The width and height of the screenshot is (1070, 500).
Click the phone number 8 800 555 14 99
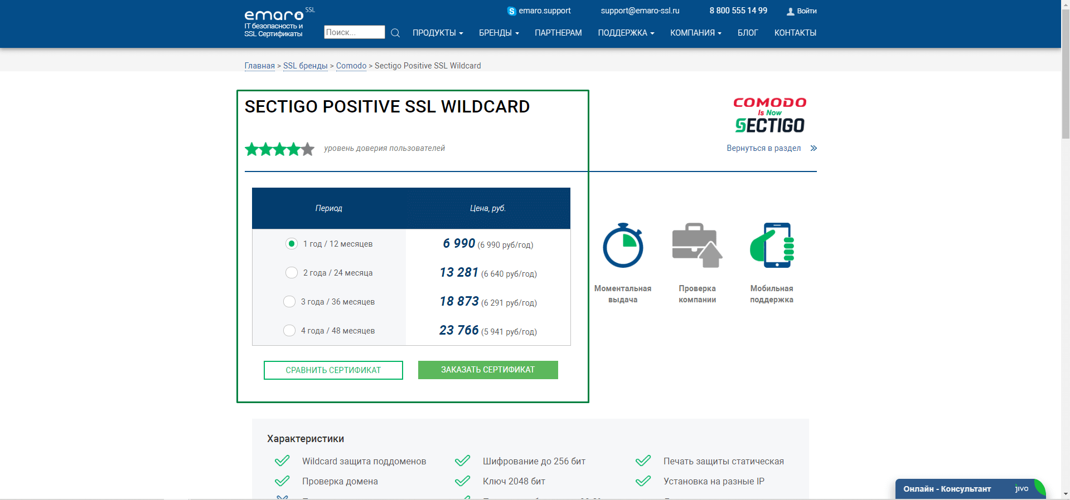(x=738, y=11)
